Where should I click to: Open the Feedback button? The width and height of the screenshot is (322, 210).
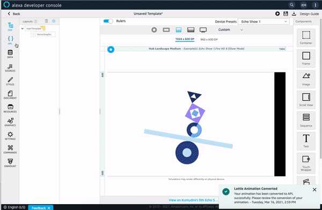click(41, 208)
